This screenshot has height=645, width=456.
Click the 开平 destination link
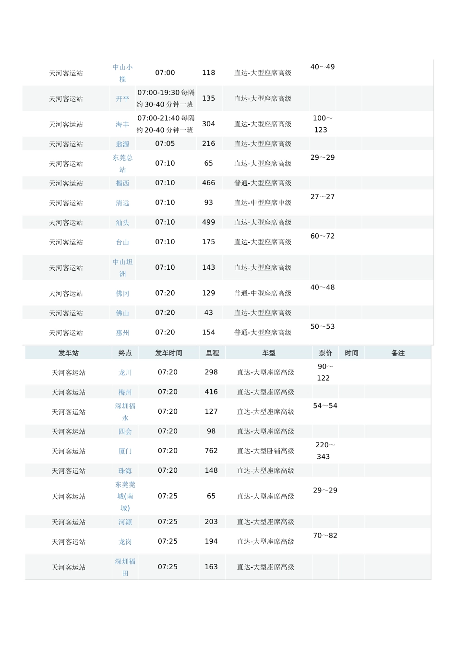pos(122,99)
